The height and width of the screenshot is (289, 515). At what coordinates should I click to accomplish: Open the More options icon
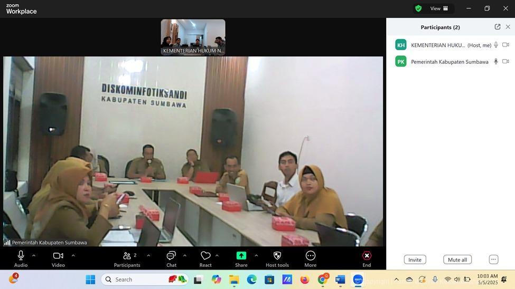(x=311, y=256)
